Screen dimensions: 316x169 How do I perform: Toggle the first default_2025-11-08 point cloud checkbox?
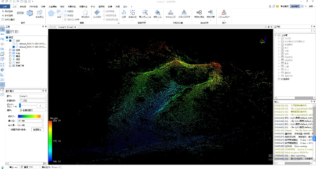pyautogui.click(x=14, y=44)
